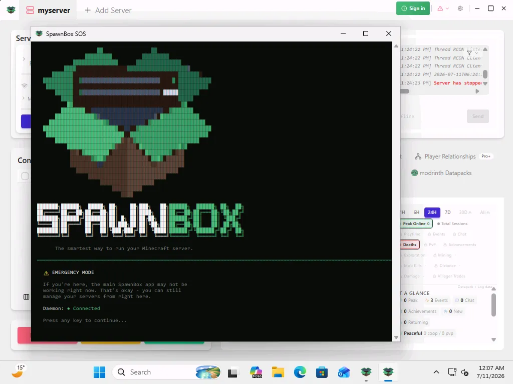
Task: Click the wifi signal icon in Server panel
Action: coord(25,86)
